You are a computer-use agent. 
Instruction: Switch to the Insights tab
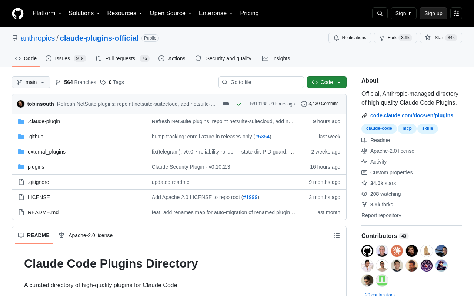pyautogui.click(x=276, y=58)
